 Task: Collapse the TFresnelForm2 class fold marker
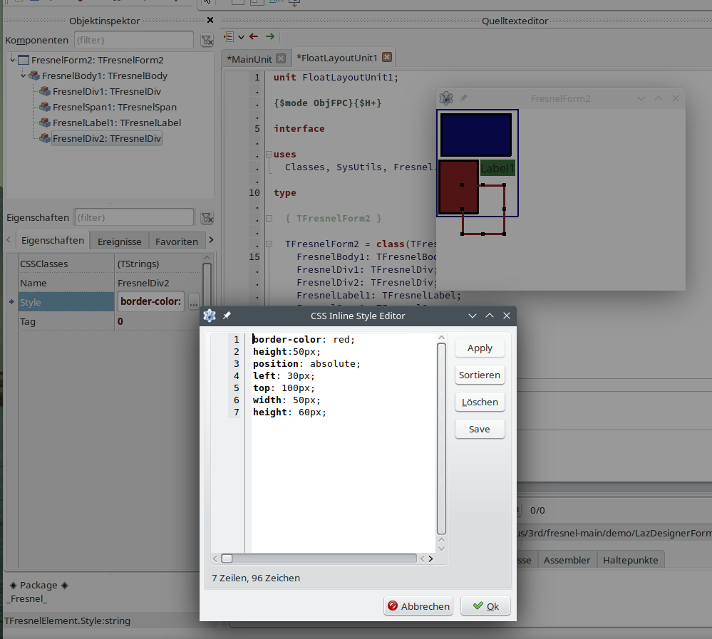pyautogui.click(x=269, y=244)
